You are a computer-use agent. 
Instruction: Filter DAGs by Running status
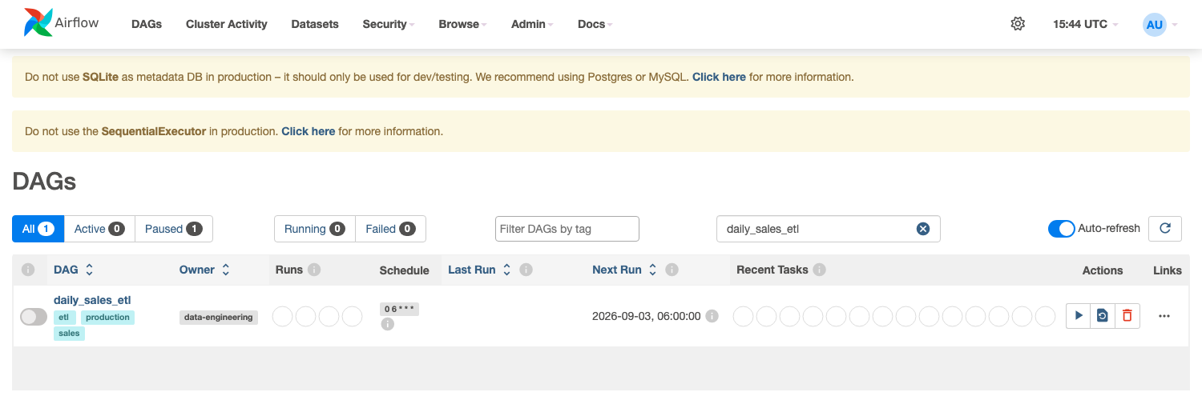(314, 229)
